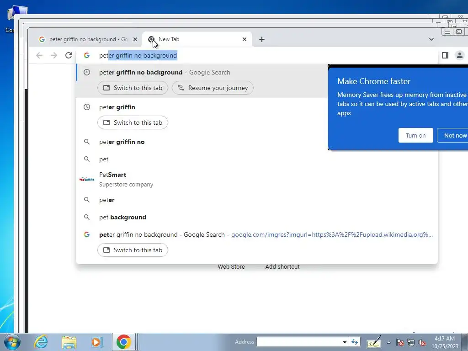Screen dimensions: 468x351
Task: Close the 'peter griffin no background' tab
Action: coord(135,39)
